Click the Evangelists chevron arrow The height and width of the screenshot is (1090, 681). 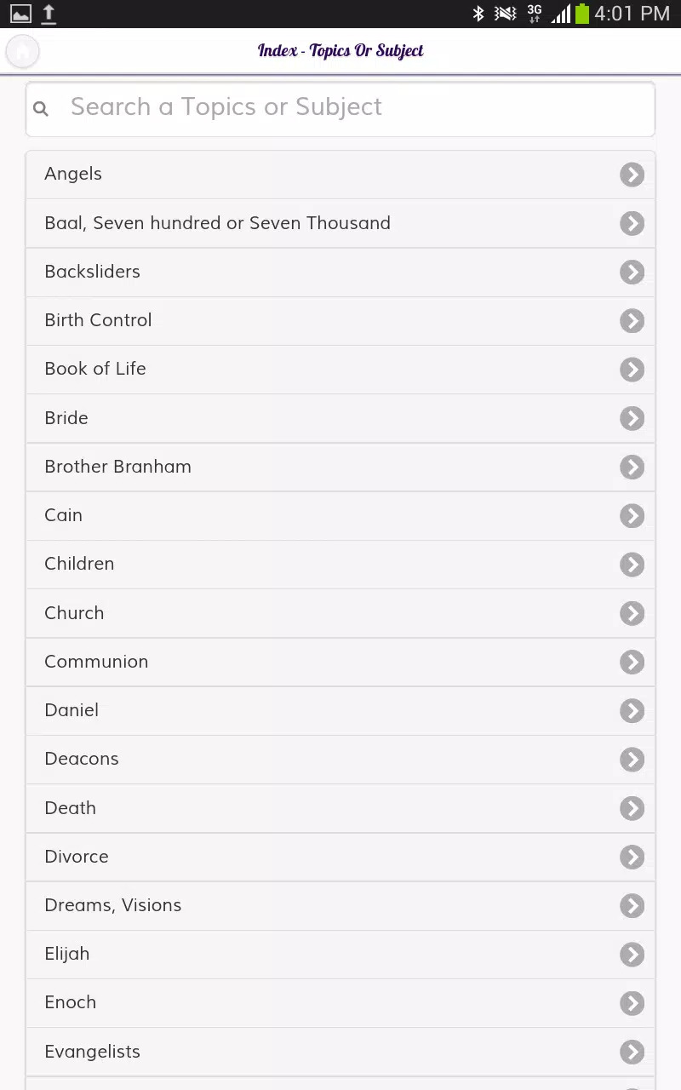[x=632, y=1053]
